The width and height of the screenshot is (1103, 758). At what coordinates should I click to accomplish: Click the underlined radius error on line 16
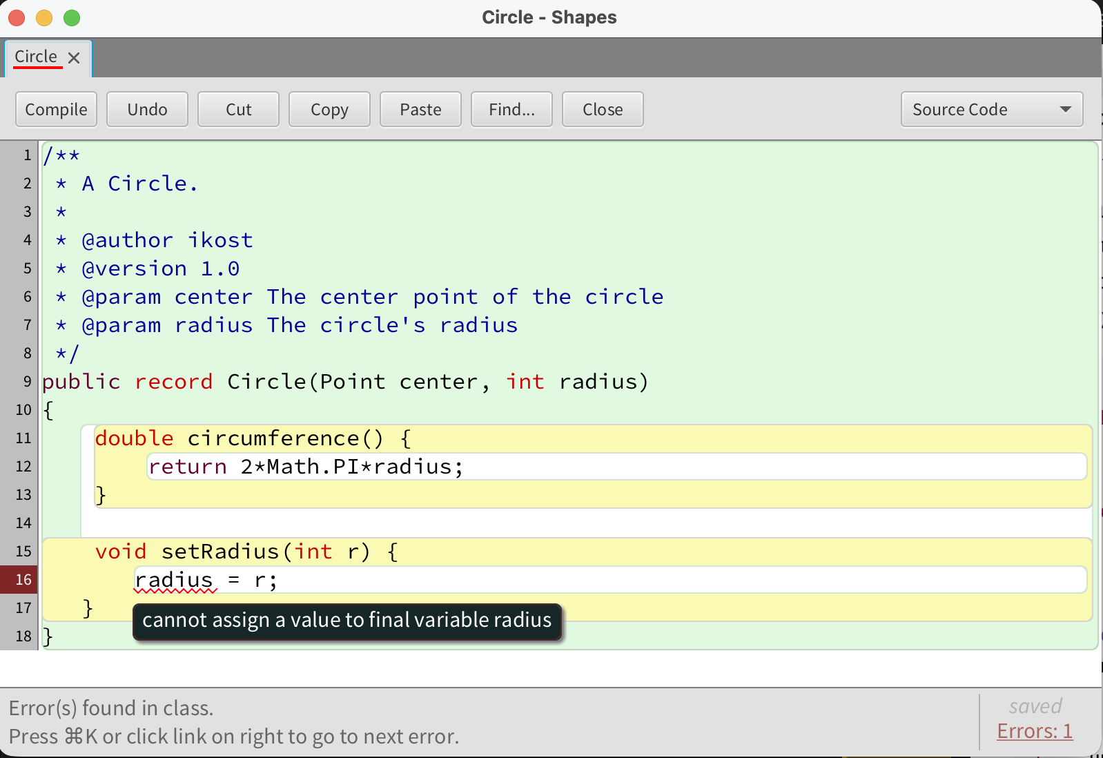pos(174,581)
